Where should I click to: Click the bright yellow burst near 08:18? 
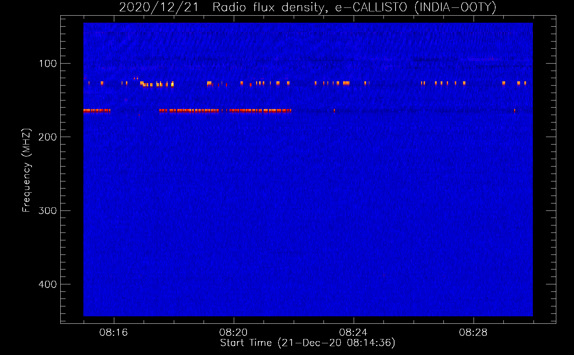172,84
